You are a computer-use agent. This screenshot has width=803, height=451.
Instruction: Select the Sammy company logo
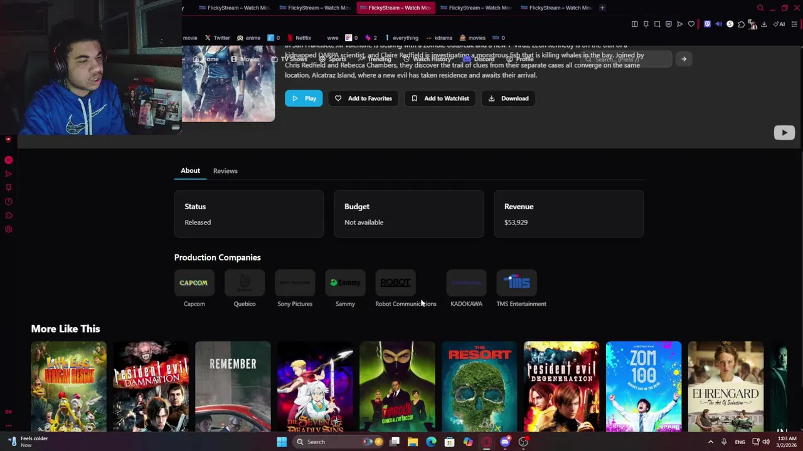point(345,283)
